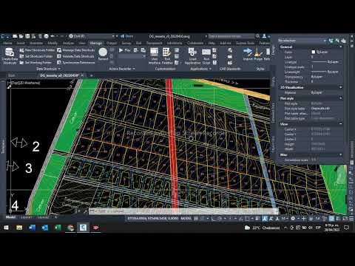Open the Analyze ribbon tab

point(68,43)
